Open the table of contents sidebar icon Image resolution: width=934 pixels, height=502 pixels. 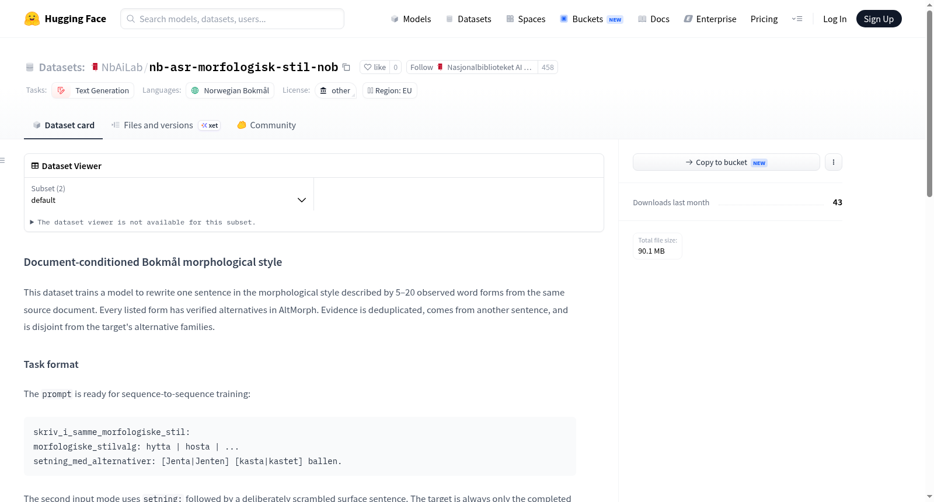pyautogui.click(x=3, y=160)
